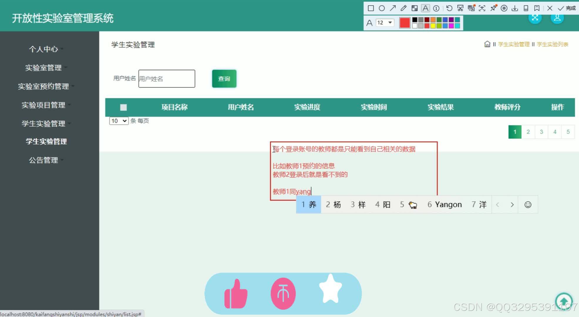Click the 完成 finish button
Viewport: 579px width, 317px height.
567,8
